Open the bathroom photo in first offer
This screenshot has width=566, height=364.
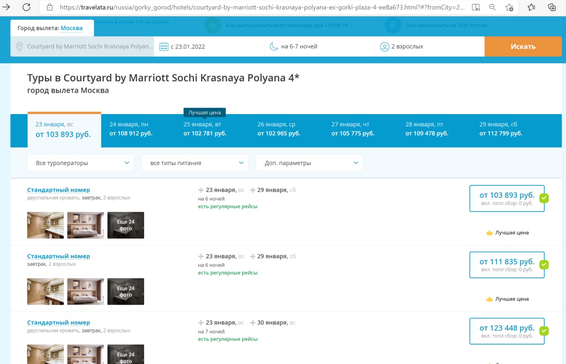[46, 225]
